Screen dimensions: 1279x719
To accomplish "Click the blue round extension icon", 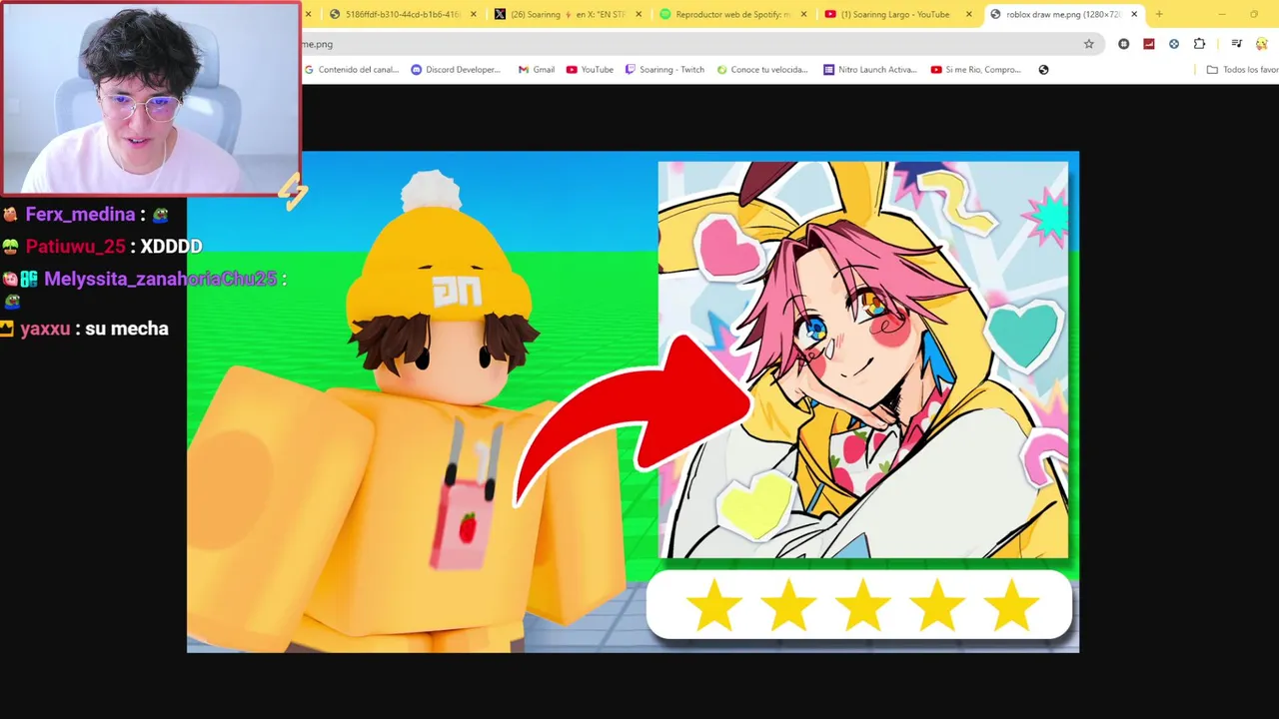I will click(1174, 44).
